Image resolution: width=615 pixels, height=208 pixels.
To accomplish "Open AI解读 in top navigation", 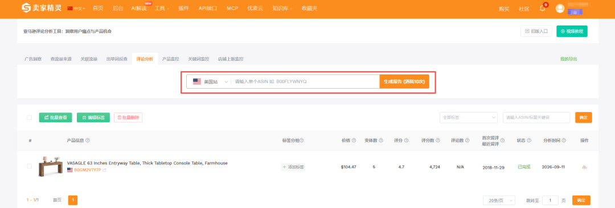I will click(x=139, y=8).
